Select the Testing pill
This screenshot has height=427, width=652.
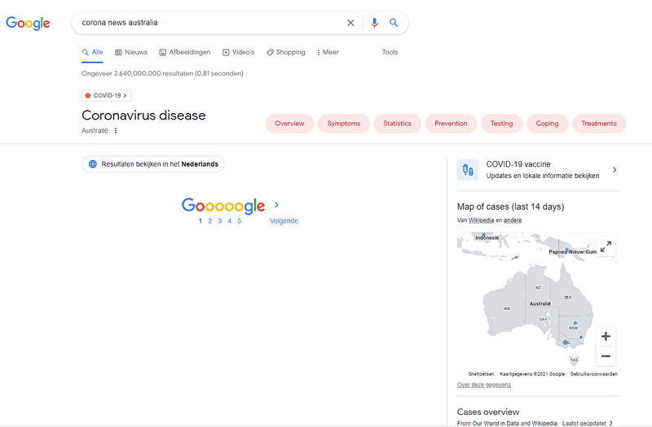coord(501,124)
